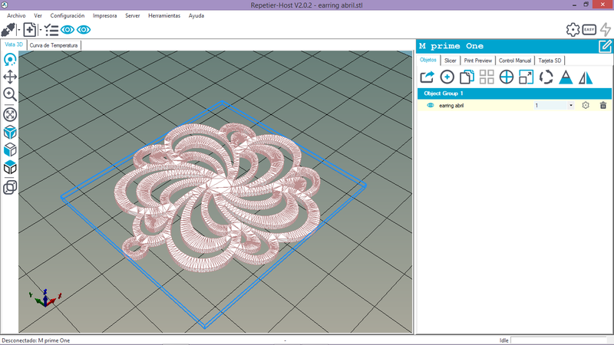The height and width of the screenshot is (345, 614).
Task: Click Add Object plus-circle icon
Action: tap(447, 77)
